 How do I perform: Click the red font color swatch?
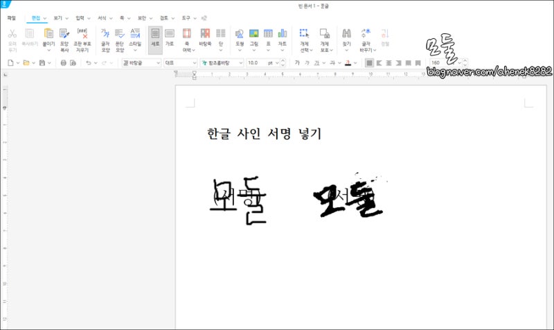point(348,63)
